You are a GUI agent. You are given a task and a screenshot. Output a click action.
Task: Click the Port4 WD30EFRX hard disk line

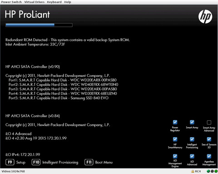click(63, 93)
